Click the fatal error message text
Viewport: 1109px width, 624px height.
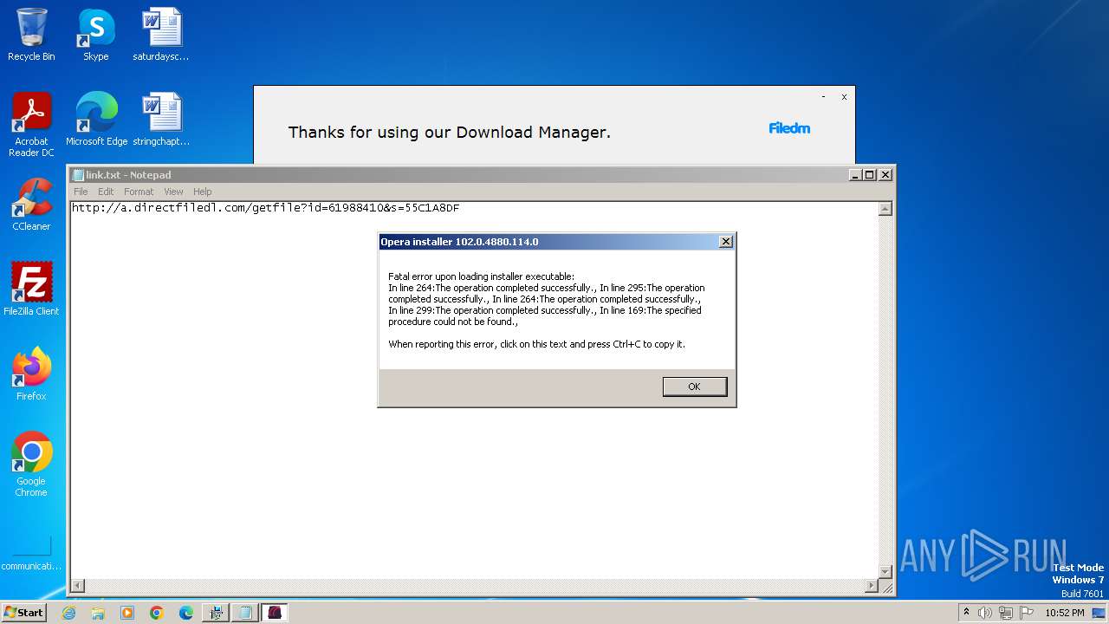[547, 310]
